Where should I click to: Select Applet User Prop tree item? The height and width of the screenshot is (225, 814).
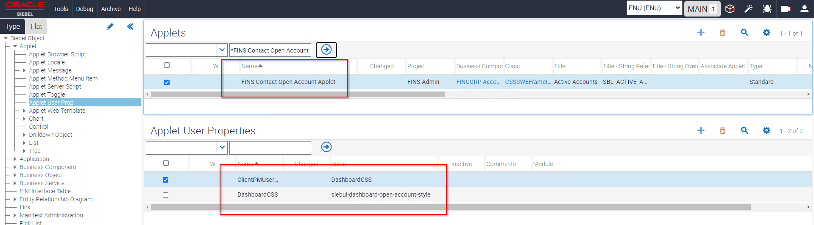51,103
